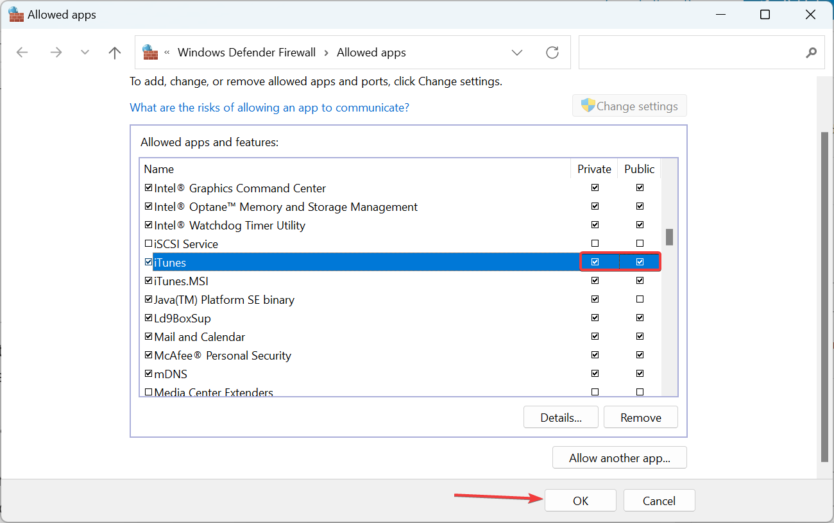Image resolution: width=834 pixels, height=523 pixels.
Task: Click the window vertical scrollbar
Action: (x=824, y=297)
